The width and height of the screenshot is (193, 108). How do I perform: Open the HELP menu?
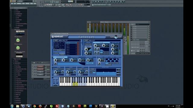[35, 4]
